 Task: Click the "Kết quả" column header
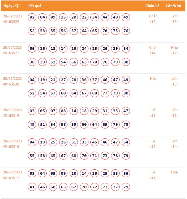click(x=35, y=6)
